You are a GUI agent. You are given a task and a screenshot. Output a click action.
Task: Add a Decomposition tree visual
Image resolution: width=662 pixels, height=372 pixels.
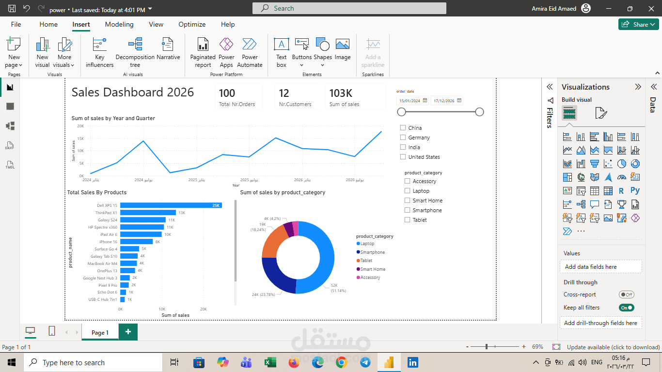coord(135,51)
